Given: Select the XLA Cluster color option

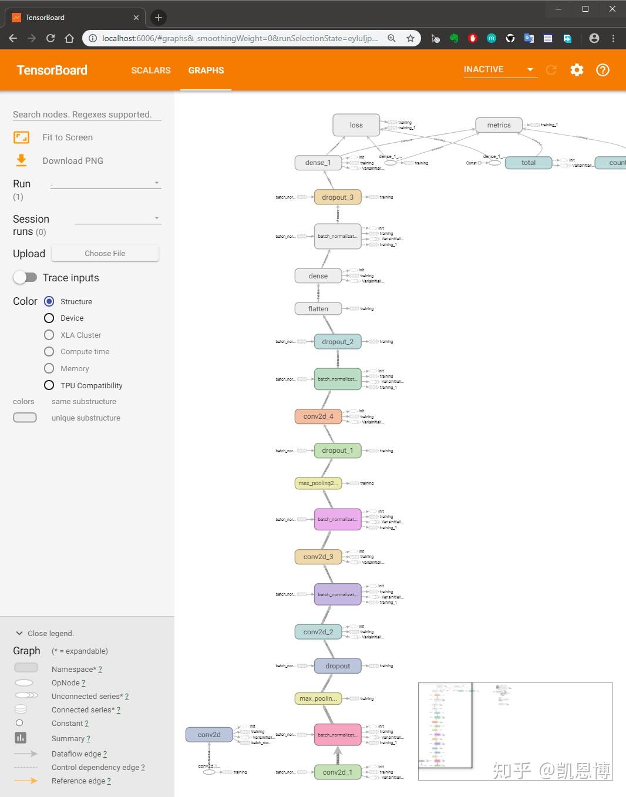Looking at the screenshot, I should click(x=49, y=335).
